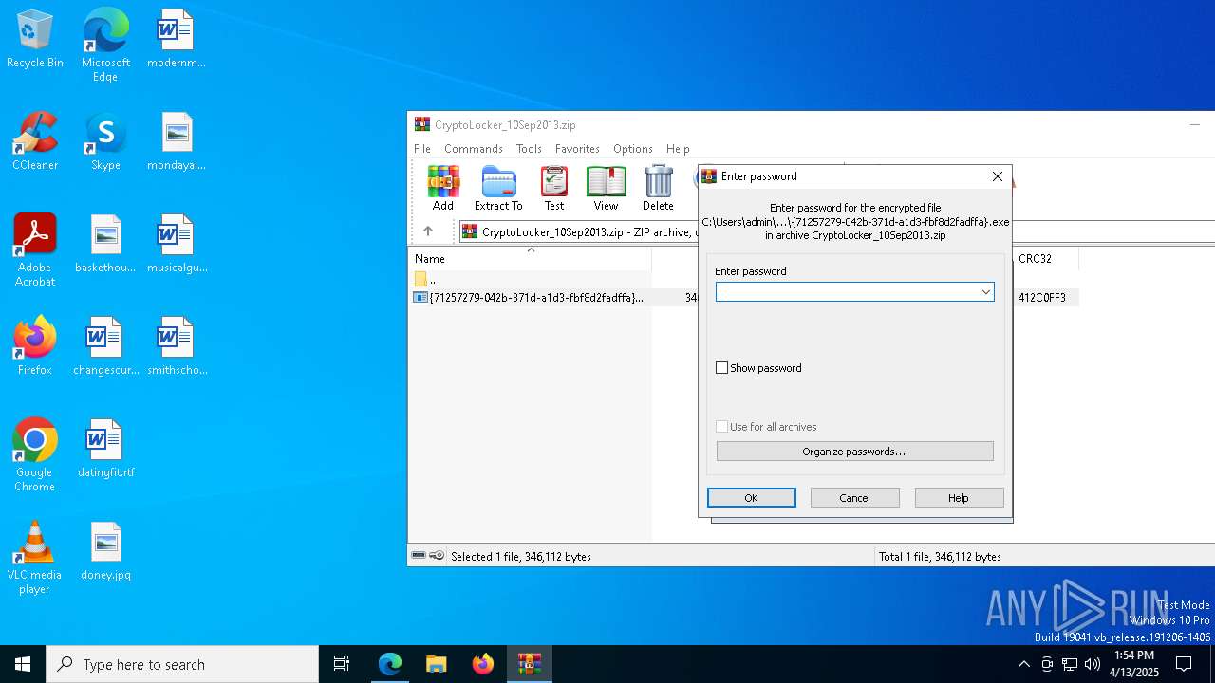This screenshot has height=683, width=1215.
Task: Select baskethou... image file icon
Action: click(105, 245)
